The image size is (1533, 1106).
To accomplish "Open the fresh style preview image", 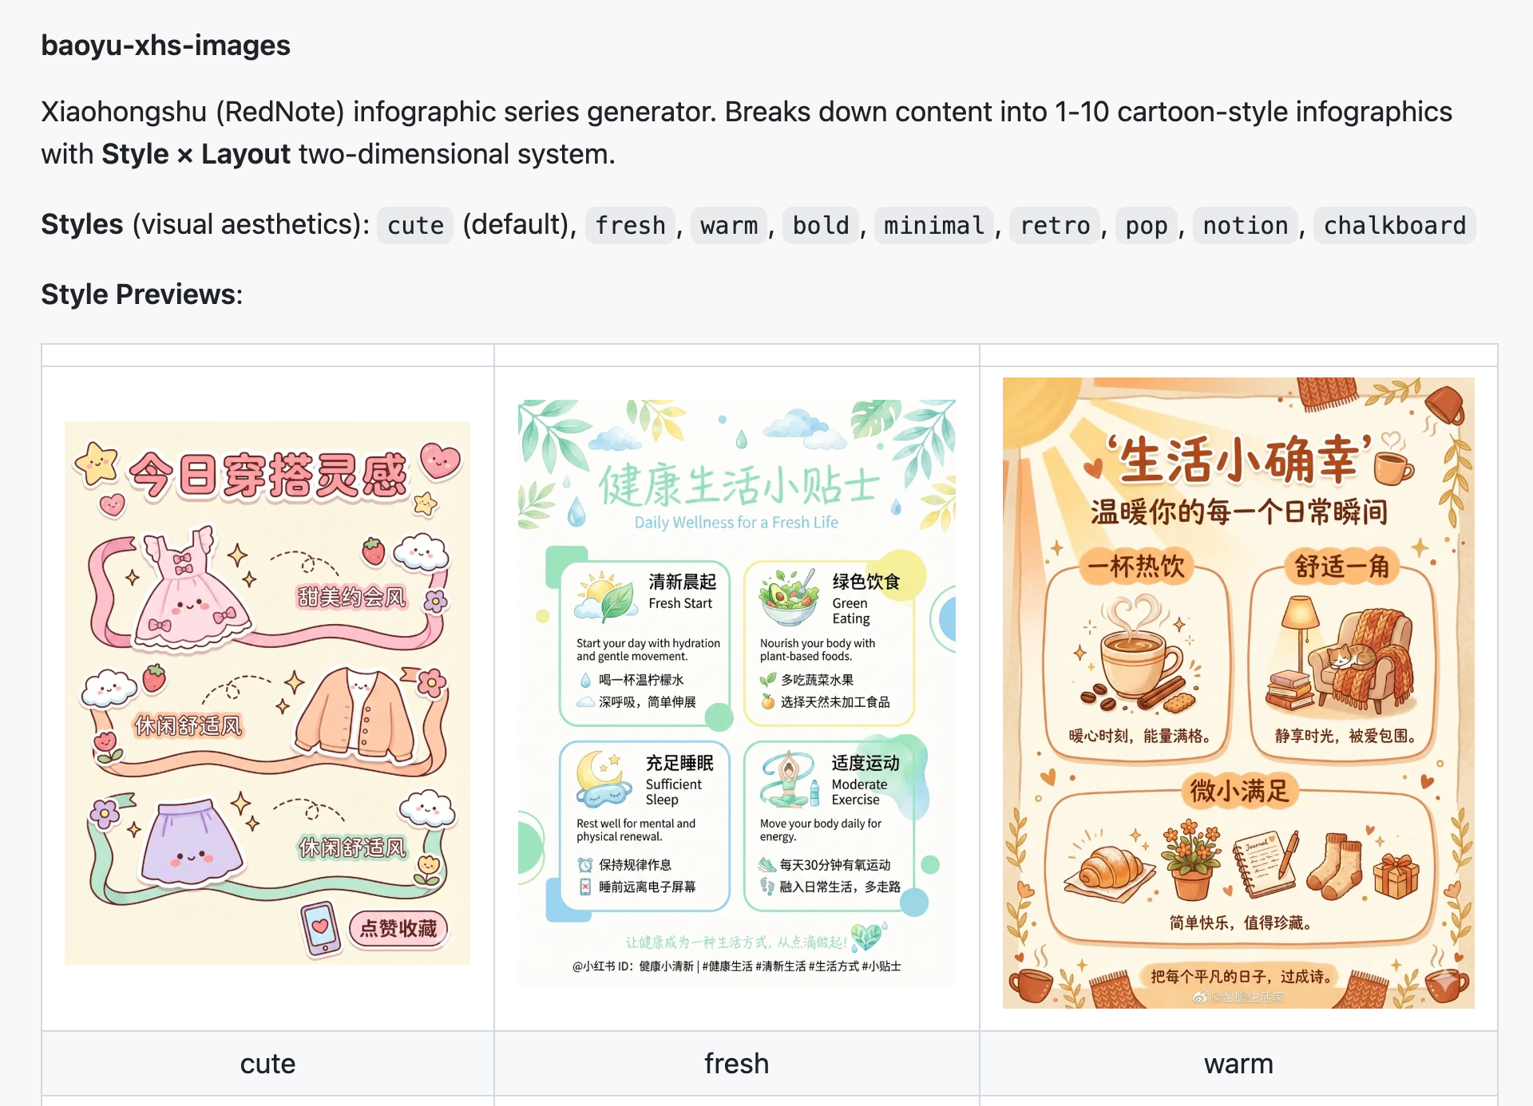I will (736, 693).
